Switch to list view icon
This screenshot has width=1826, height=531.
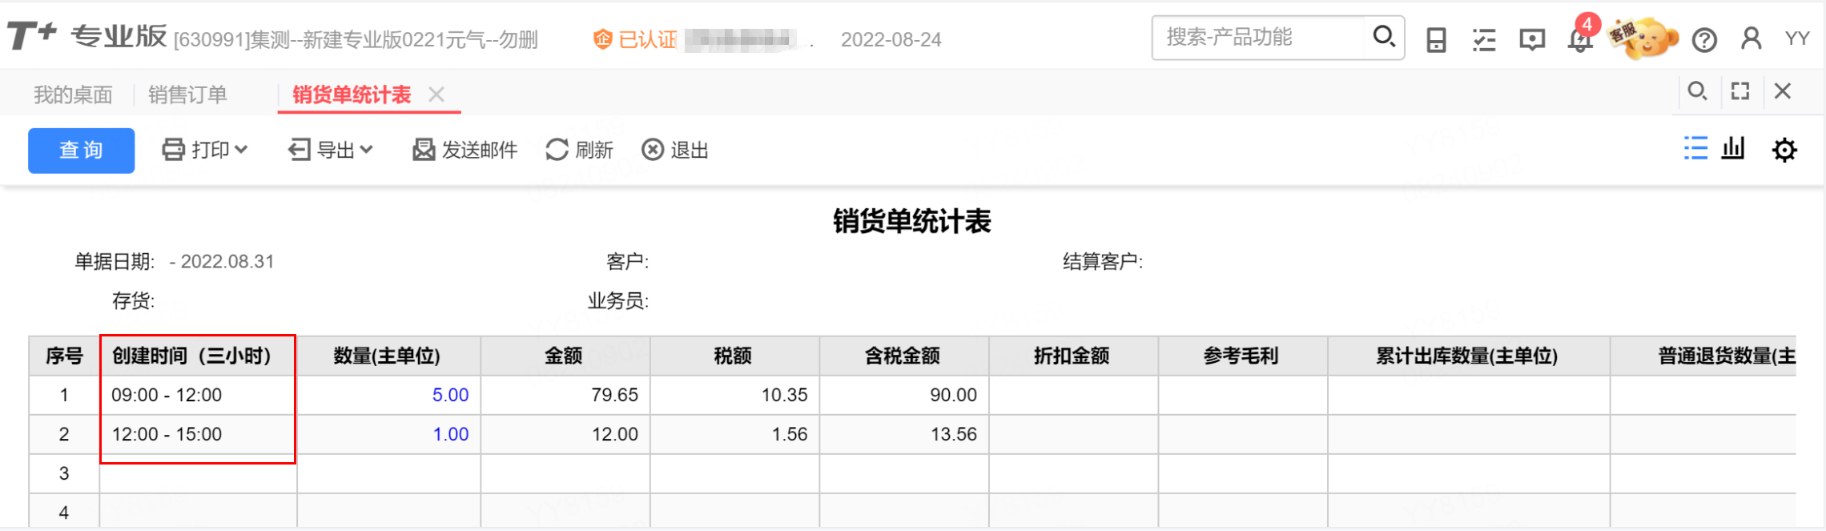[1695, 148]
